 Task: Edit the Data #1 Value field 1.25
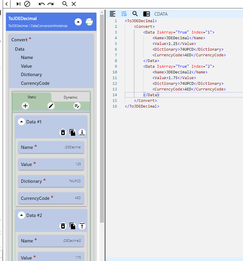[x=51, y=164]
